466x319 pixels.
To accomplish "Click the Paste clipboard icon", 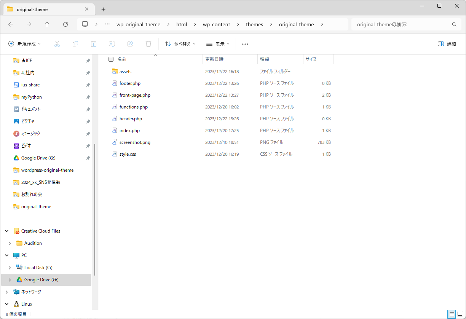I will pos(94,44).
